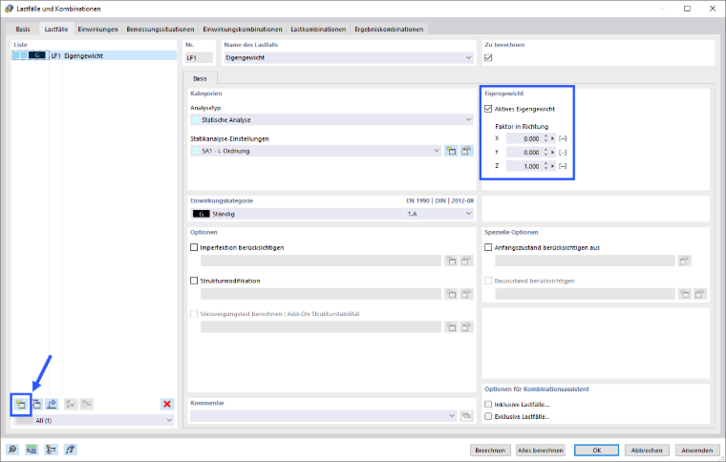Image resolution: width=726 pixels, height=462 pixels.
Task: Open arrow menu beside Z factor
Action: click(x=552, y=166)
